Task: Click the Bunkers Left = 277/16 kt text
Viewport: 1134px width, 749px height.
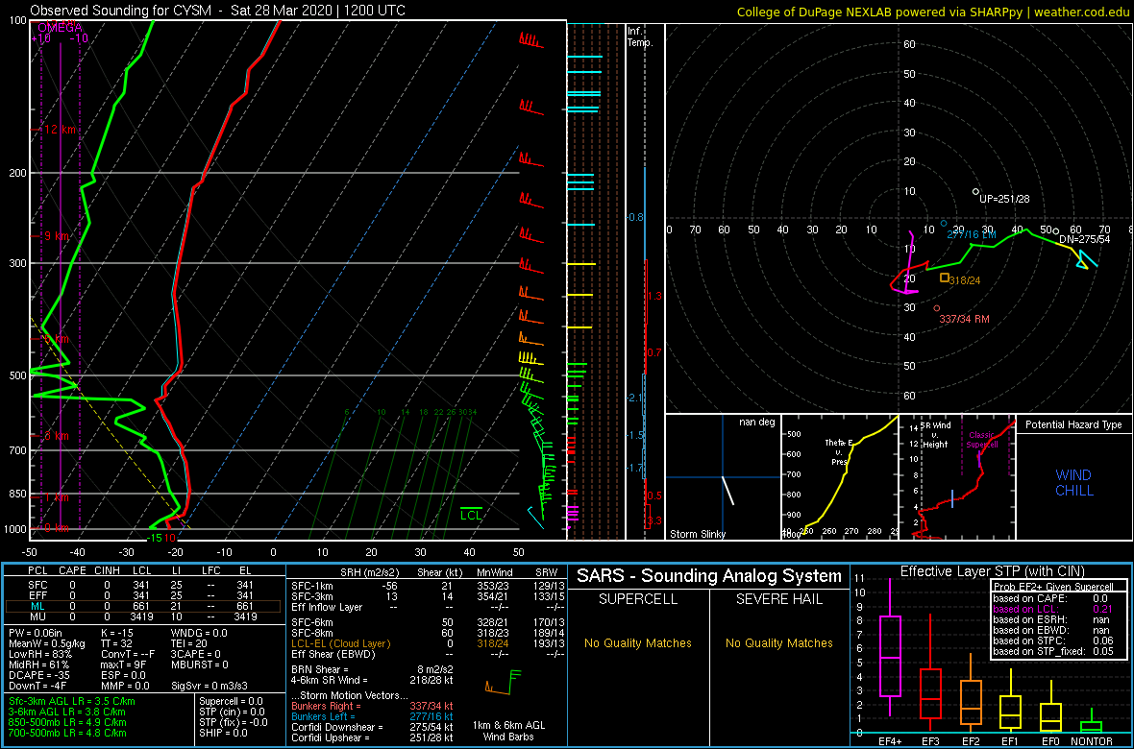Action: click(372, 715)
